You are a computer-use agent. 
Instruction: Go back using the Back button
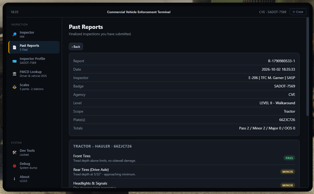tap(76, 47)
